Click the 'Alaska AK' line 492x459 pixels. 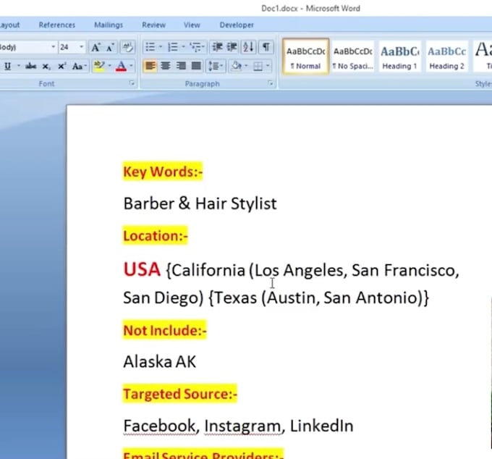coord(160,361)
